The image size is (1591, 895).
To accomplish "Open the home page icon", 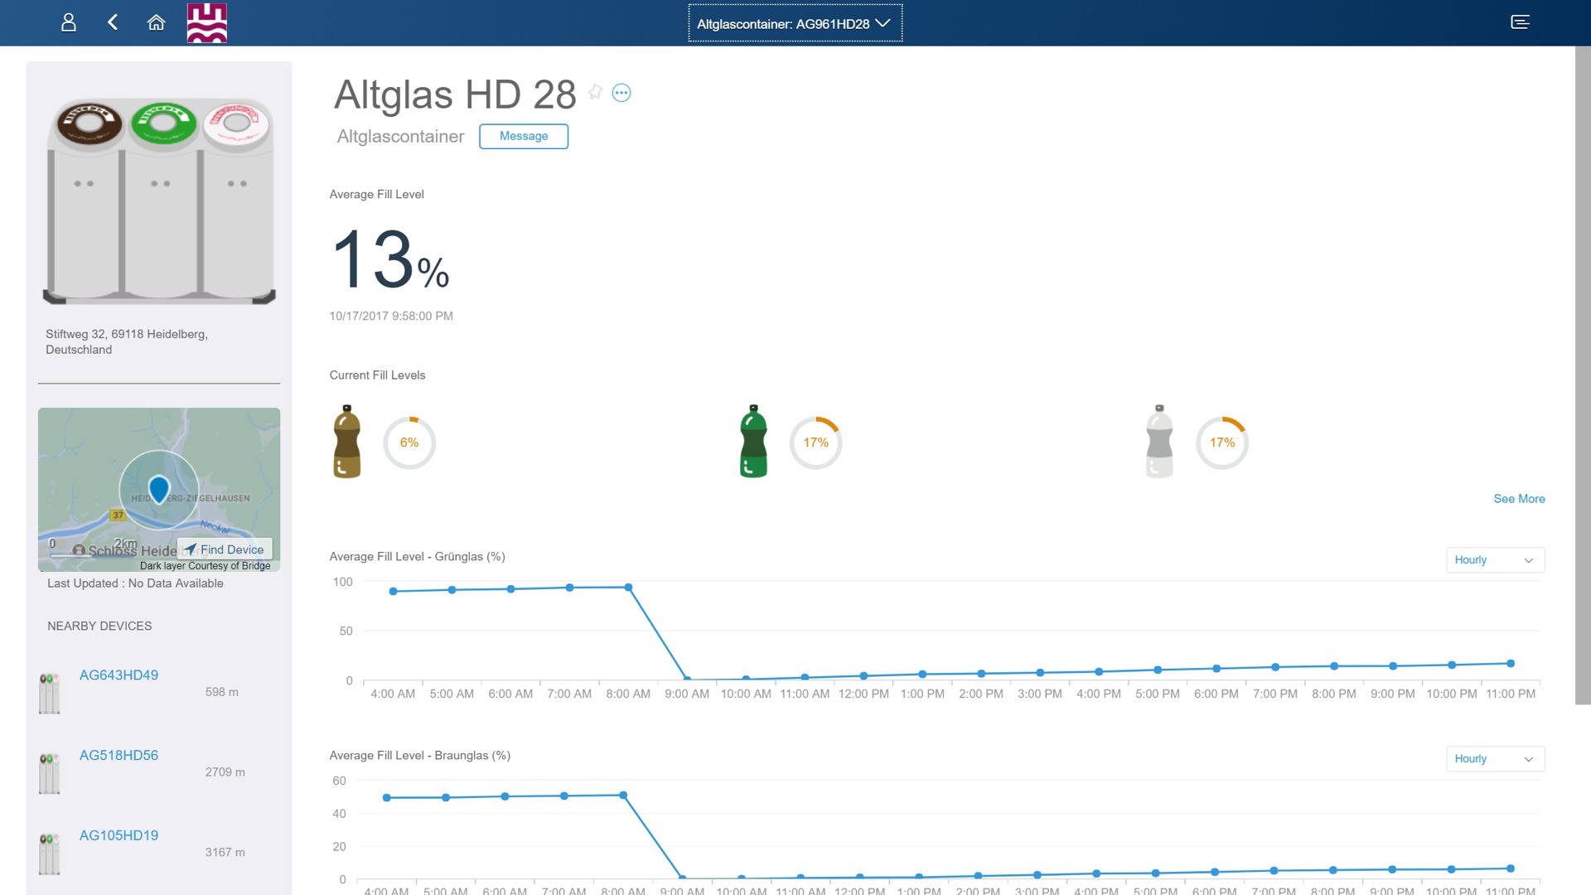I will pos(156,22).
